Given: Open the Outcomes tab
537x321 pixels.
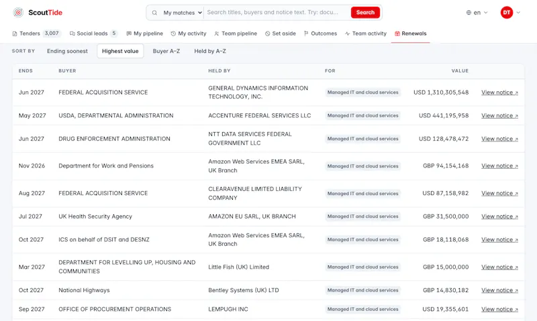Looking at the screenshot, I should click(x=320, y=34).
